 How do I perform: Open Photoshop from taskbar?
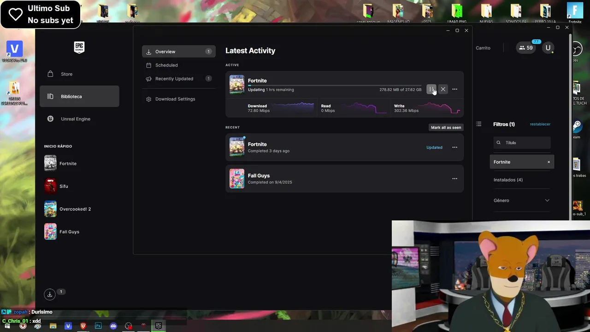coord(98,326)
